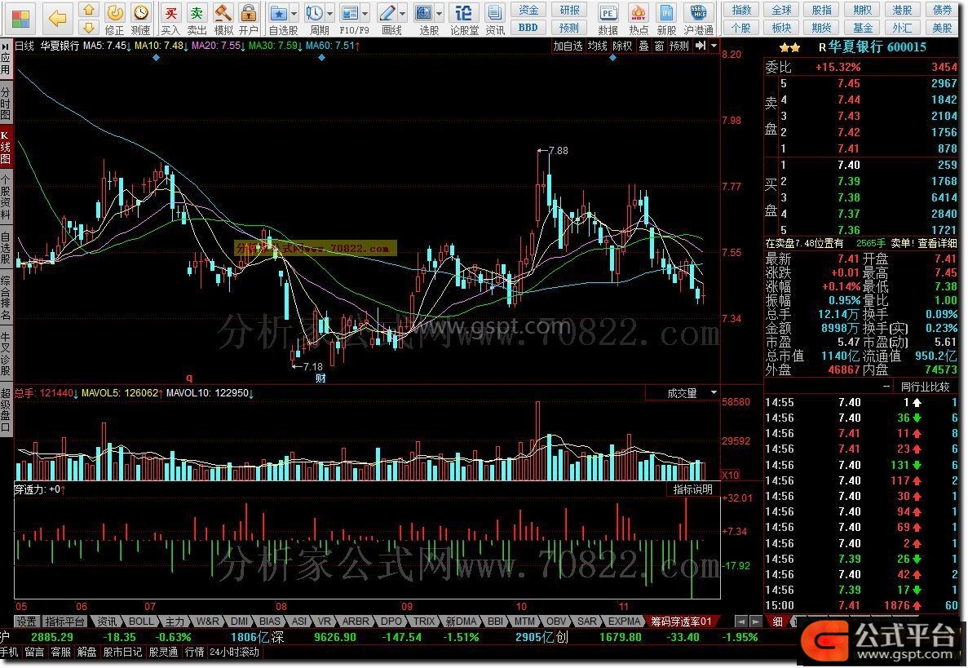968x668 pixels.
Task: Click the up arrow navigation icon
Action: tap(90, 10)
